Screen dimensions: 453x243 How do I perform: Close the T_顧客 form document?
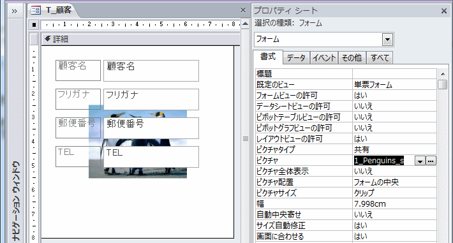coord(243,10)
